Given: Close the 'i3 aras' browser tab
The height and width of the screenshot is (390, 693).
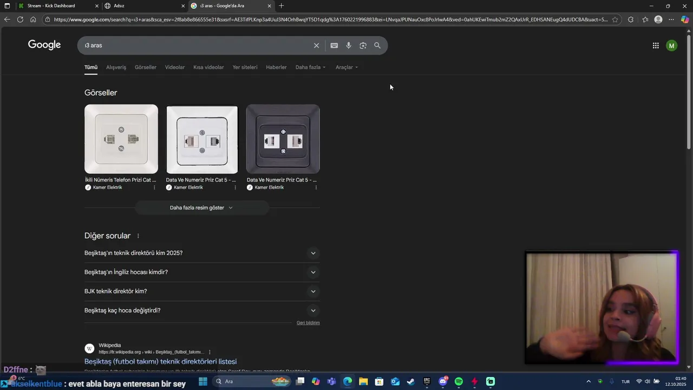Looking at the screenshot, I should (269, 6).
